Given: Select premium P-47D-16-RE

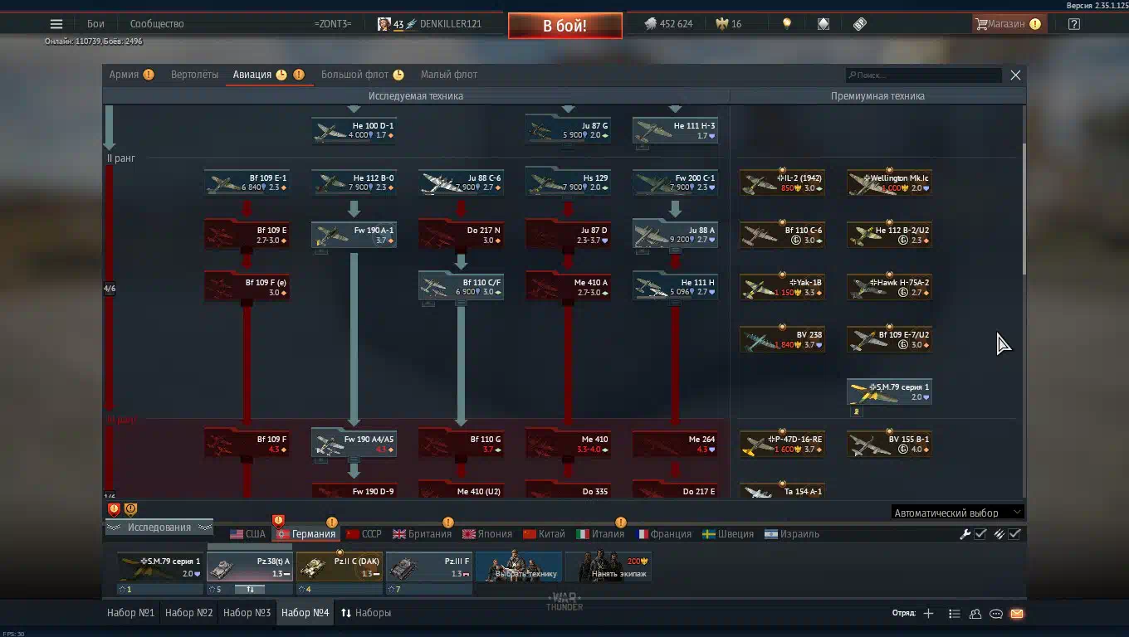Looking at the screenshot, I should click(x=782, y=444).
